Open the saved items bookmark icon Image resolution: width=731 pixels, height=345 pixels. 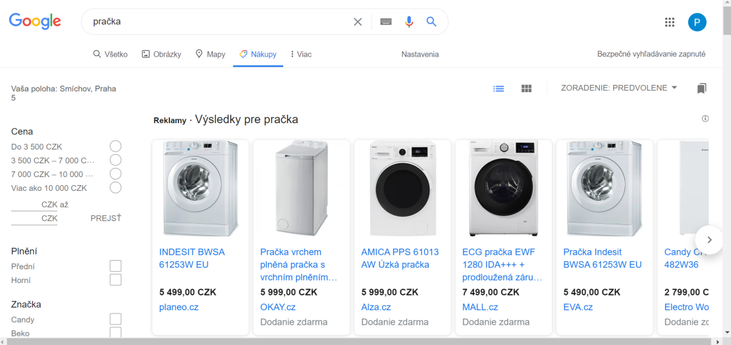701,88
